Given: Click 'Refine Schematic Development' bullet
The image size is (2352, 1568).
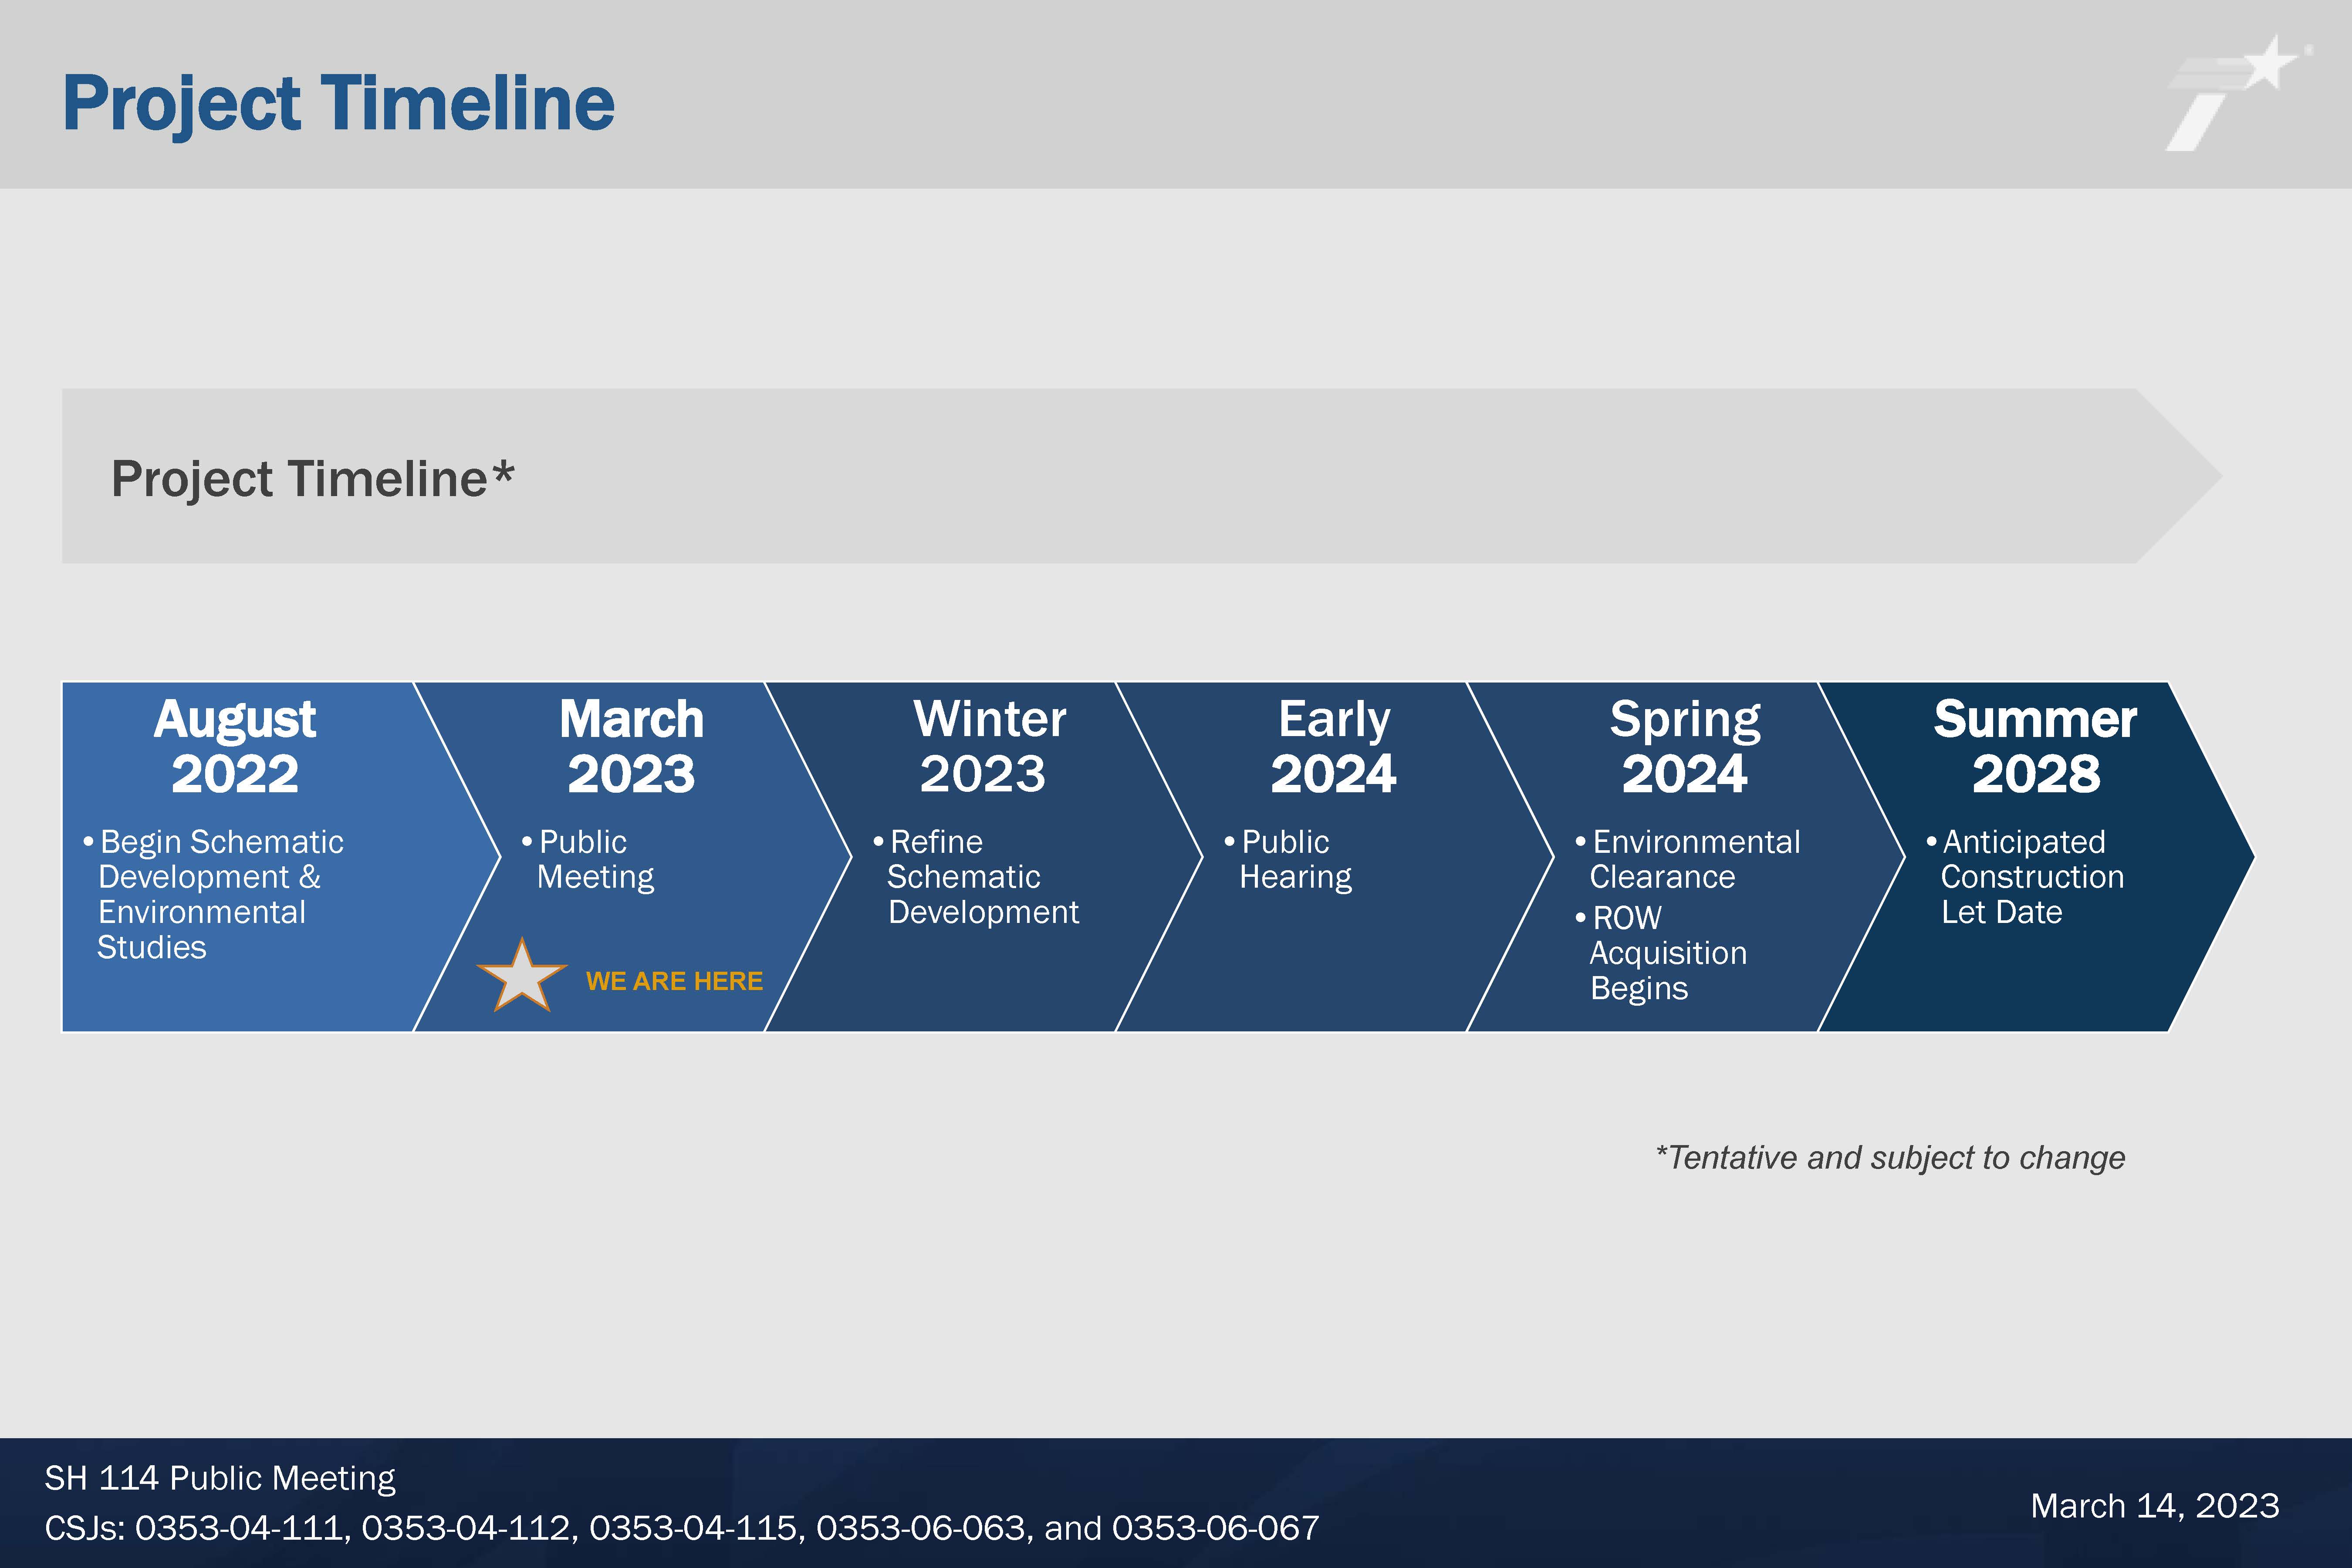Looking at the screenshot, I should [976, 877].
